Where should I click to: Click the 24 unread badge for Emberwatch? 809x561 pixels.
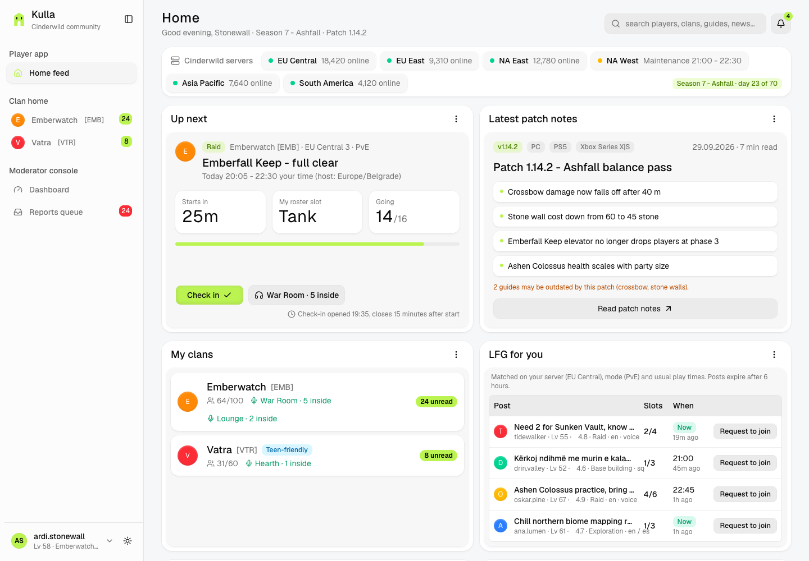[437, 402]
